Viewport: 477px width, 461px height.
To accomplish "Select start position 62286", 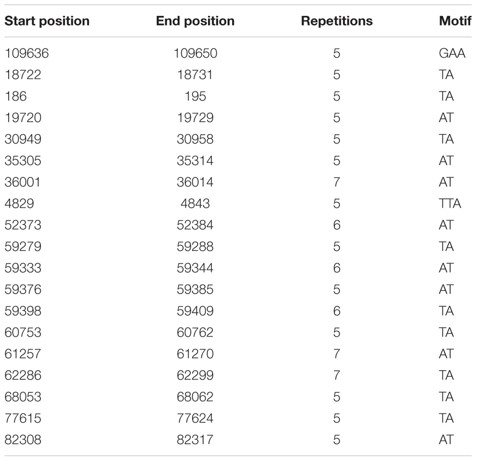I will point(23,375).
